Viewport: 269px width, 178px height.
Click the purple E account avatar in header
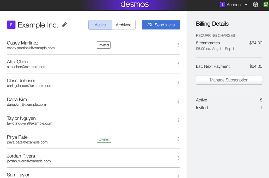(x=222, y=5)
